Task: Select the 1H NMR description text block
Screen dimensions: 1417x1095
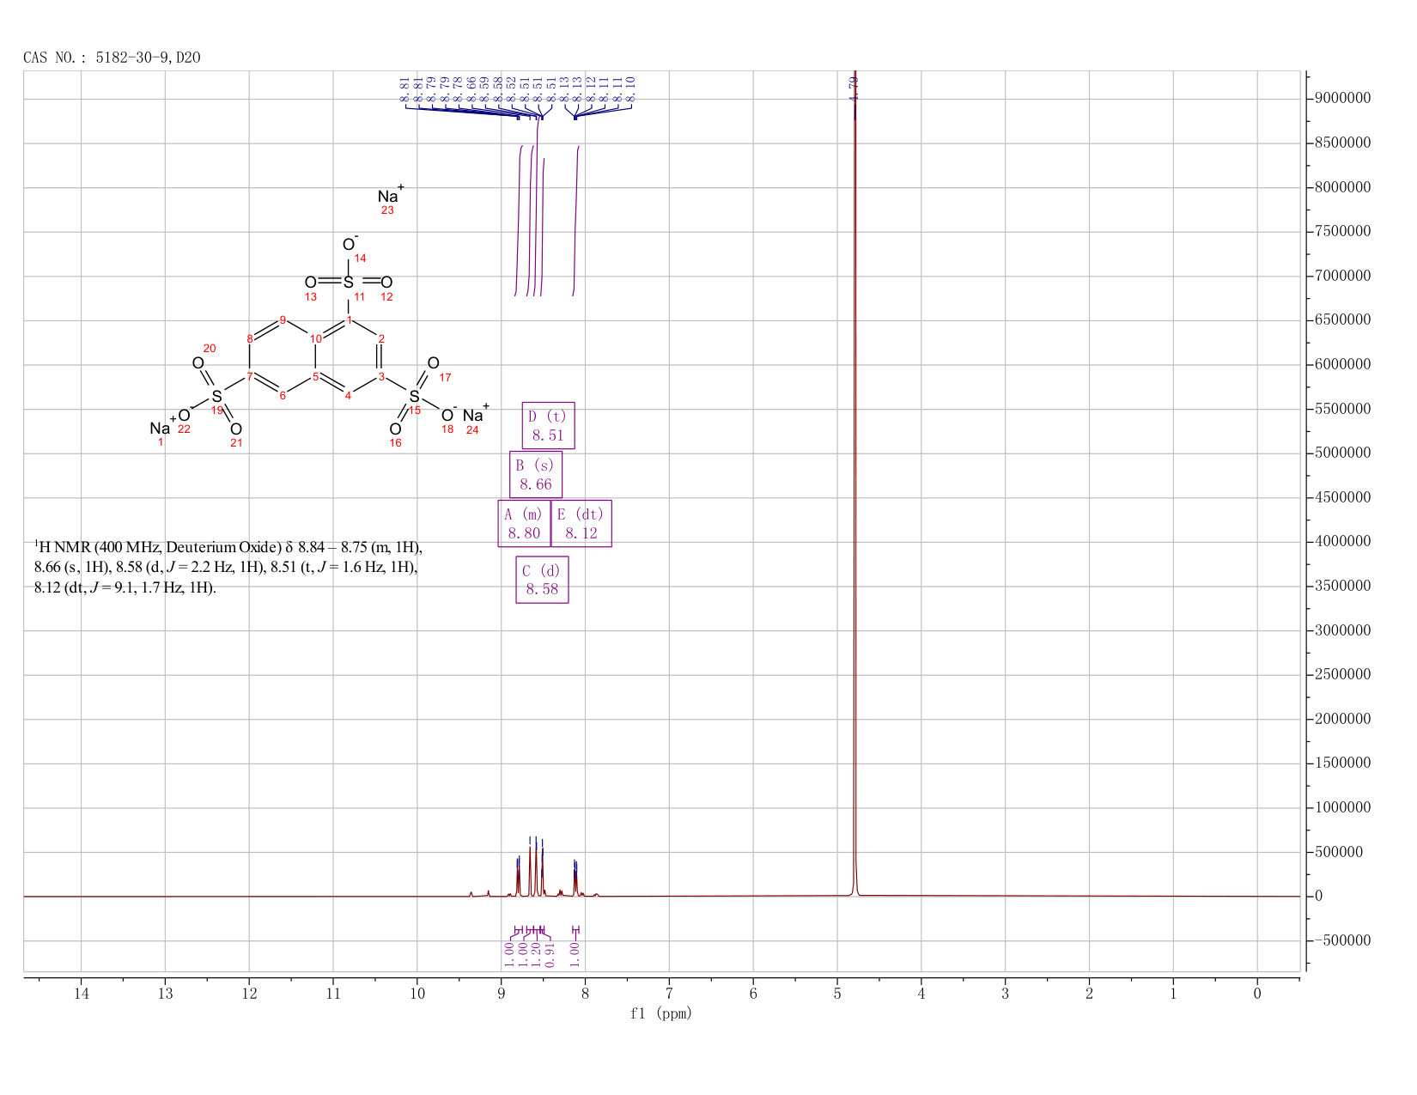Action: point(228,567)
